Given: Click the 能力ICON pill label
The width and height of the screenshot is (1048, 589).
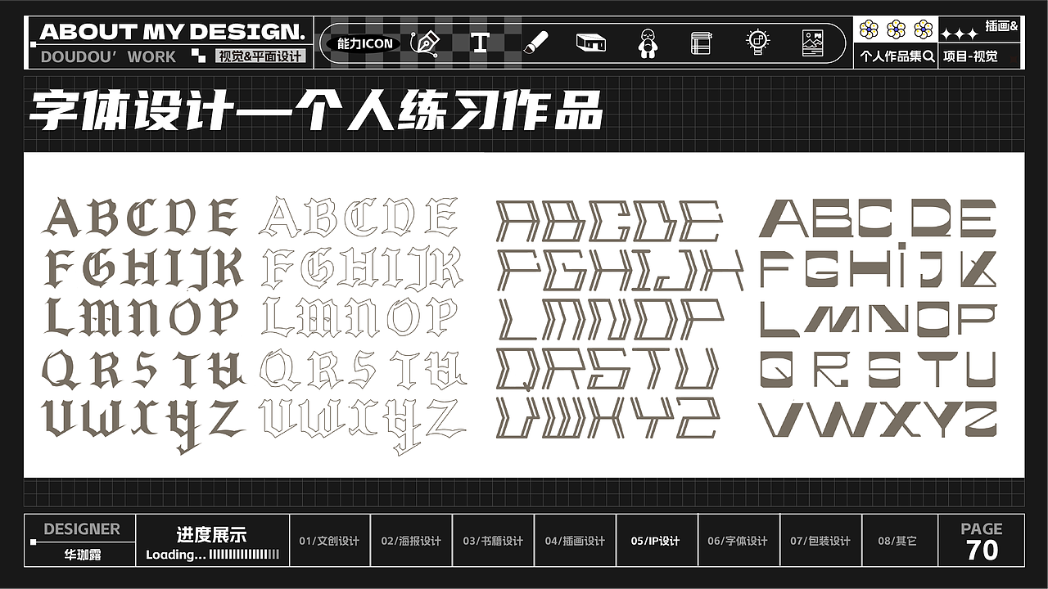Looking at the screenshot, I should pos(365,43).
